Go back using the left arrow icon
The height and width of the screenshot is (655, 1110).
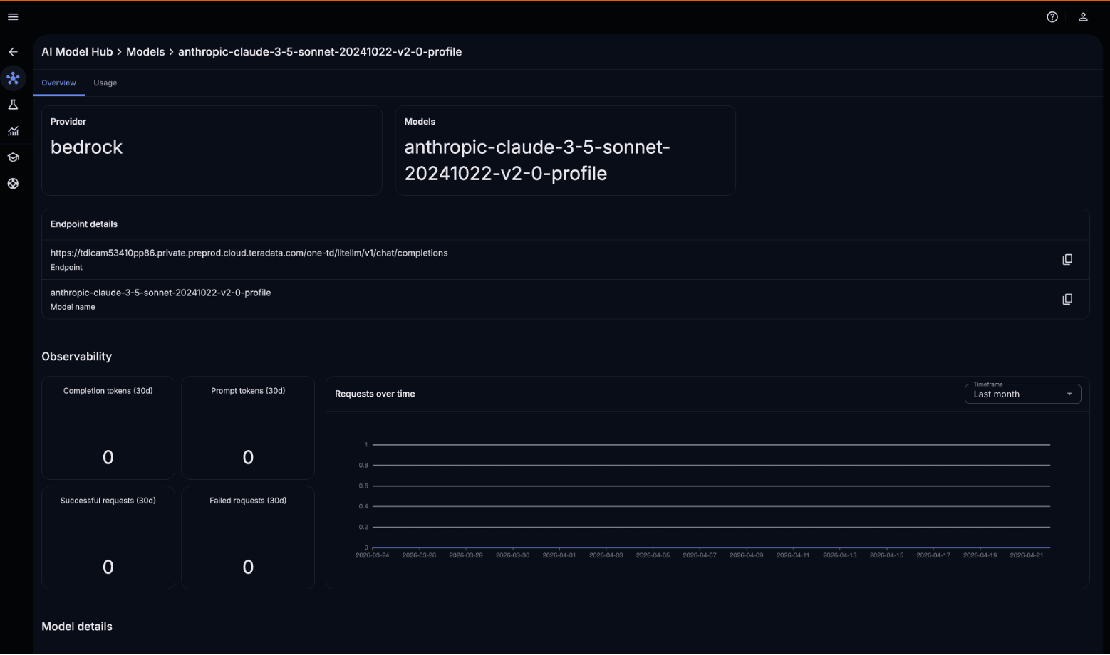coord(13,52)
